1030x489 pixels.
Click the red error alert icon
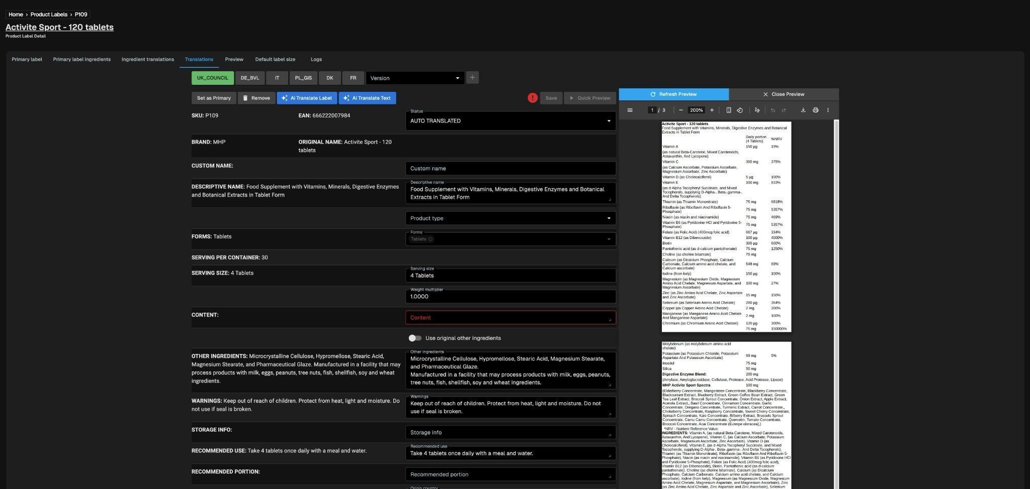point(532,98)
